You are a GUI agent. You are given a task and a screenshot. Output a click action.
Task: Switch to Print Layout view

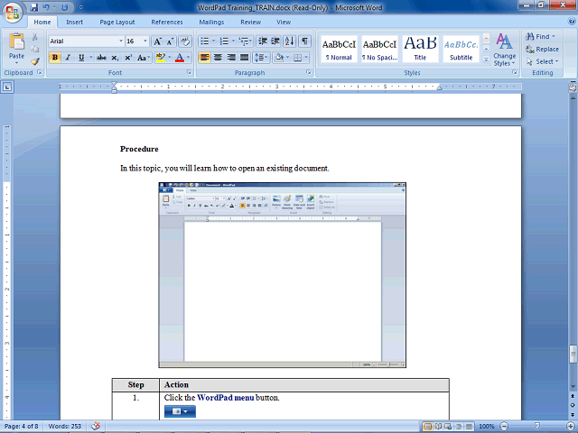427,427
